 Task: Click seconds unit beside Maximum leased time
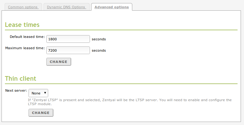(99, 50)
